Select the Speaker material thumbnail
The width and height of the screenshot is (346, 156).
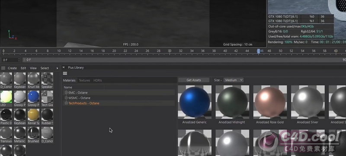coord(47,79)
